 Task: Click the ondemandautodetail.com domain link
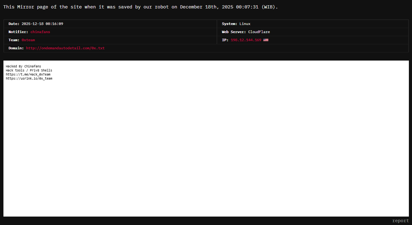(65, 48)
